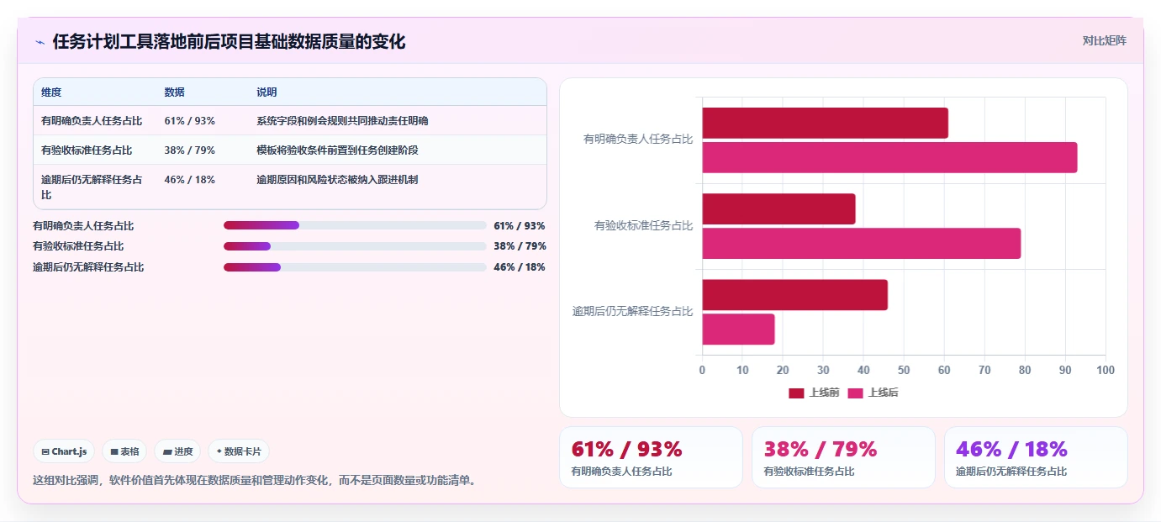Click the footer note starting 这组对比强调

(x=256, y=481)
